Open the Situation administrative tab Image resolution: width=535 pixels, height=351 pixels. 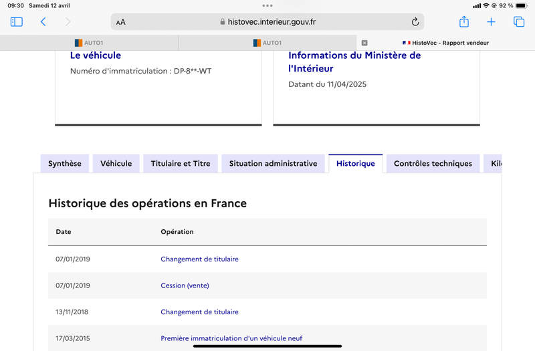273,164
